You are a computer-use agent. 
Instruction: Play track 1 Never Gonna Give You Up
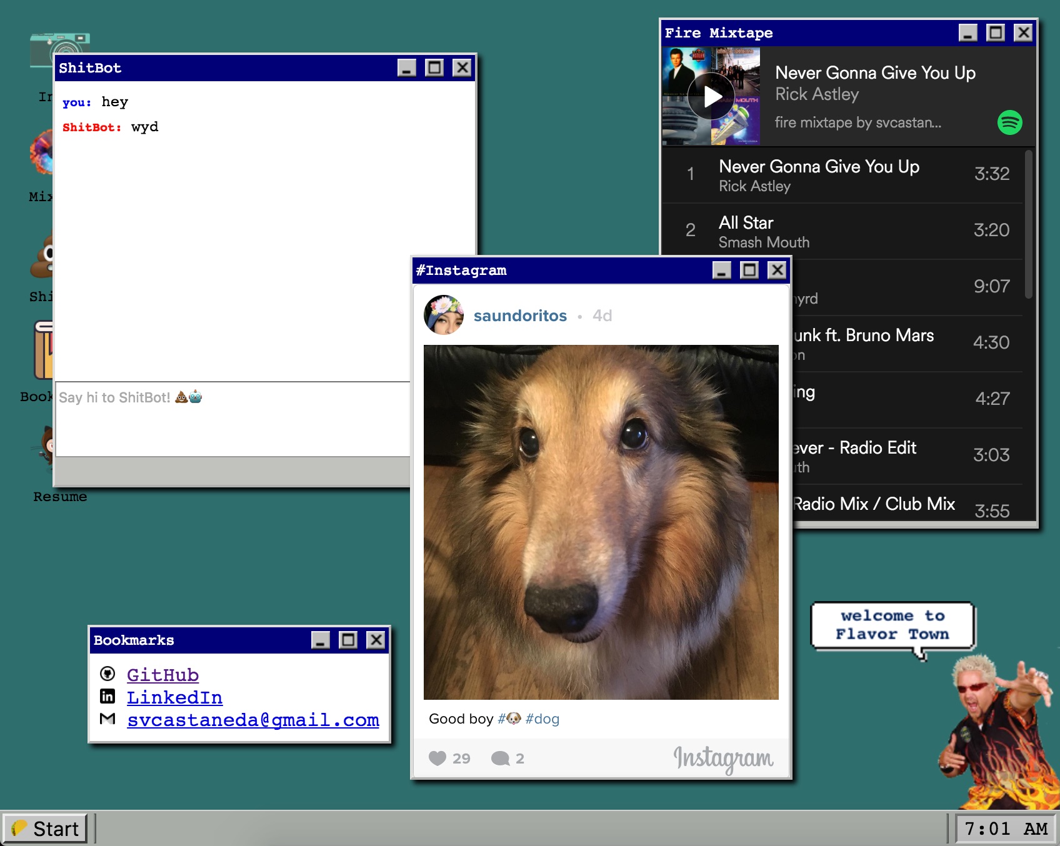coord(842,175)
